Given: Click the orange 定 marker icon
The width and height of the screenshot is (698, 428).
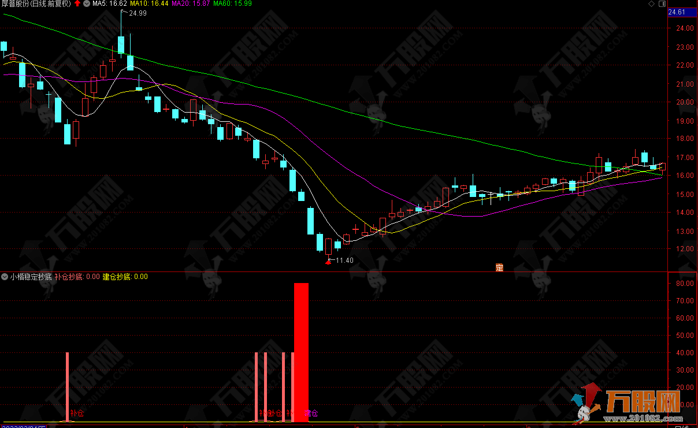Looking at the screenshot, I should click(x=500, y=267).
